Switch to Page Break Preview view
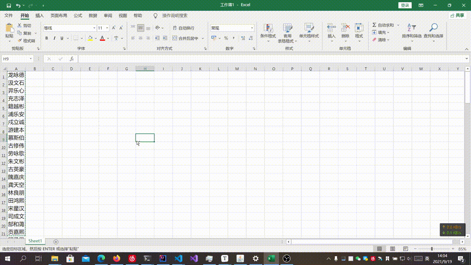This screenshot has height=265, width=471. (406, 249)
